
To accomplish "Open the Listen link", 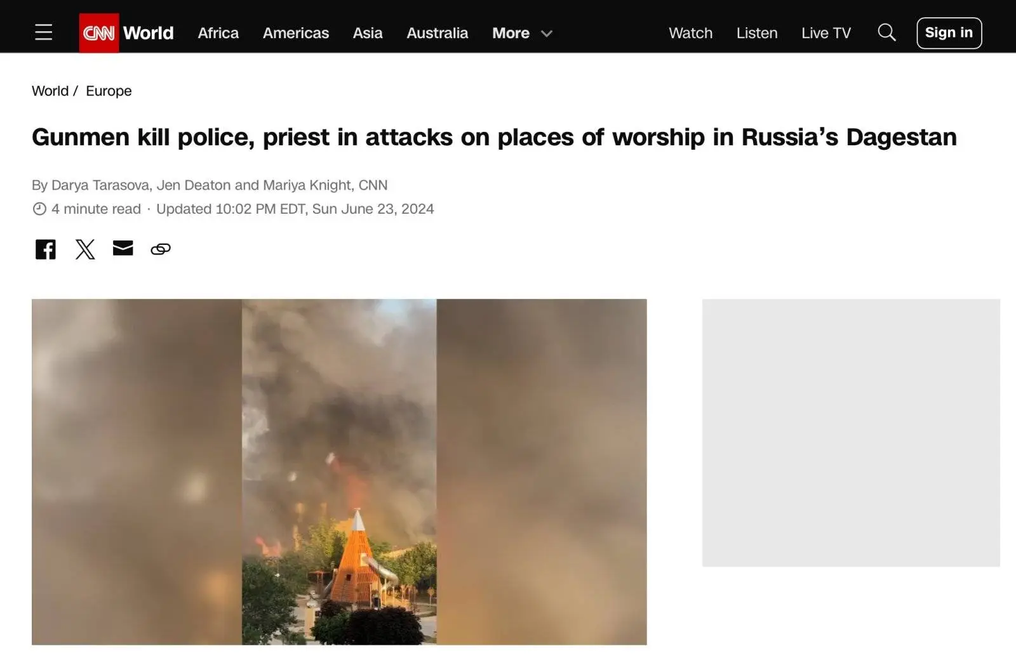I will tap(757, 33).
